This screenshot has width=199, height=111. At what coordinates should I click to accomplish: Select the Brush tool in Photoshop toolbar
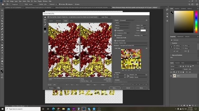click(x=2, y=31)
